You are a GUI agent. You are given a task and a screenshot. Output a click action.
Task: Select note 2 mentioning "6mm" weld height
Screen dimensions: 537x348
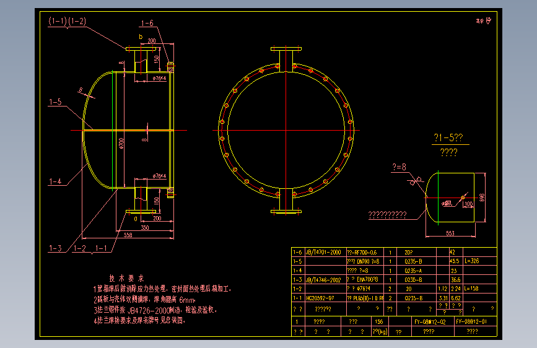[x=144, y=299]
